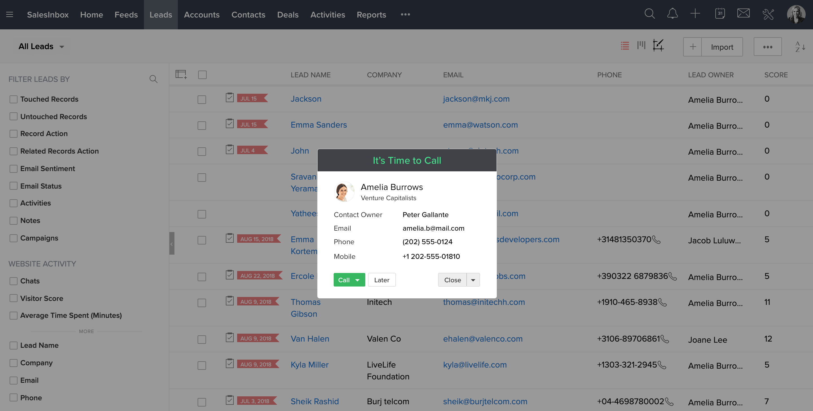Click the Later button in popup
This screenshot has height=411, width=813.
point(382,280)
